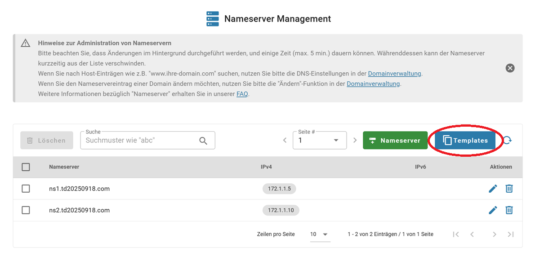
Task: Click the refresh icon beside Templates
Action: (x=507, y=140)
